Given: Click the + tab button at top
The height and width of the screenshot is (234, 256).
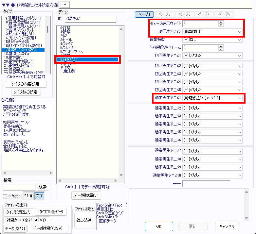Looking at the screenshot, I should (x=65, y=4).
